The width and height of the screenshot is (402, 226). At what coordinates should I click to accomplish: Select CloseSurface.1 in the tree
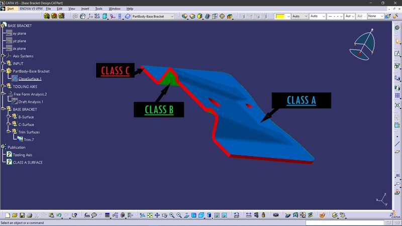[30, 79]
